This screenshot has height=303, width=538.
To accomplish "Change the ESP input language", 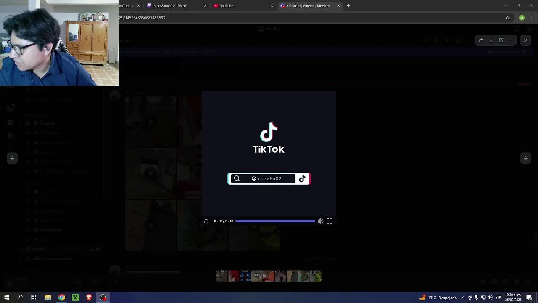I will (x=498, y=298).
